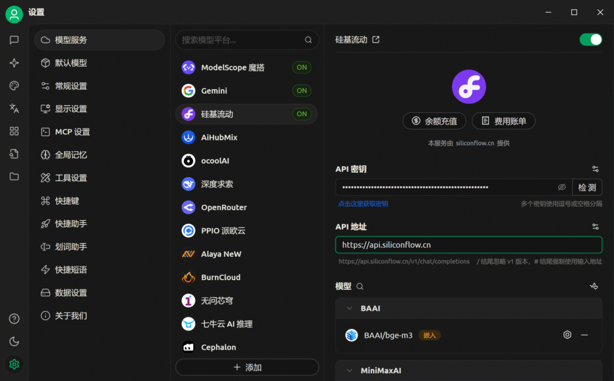Image resolution: width=614 pixels, height=381 pixels.
Task: Click the settings gear beside BAAI/bge-m3
Action: [x=567, y=335]
